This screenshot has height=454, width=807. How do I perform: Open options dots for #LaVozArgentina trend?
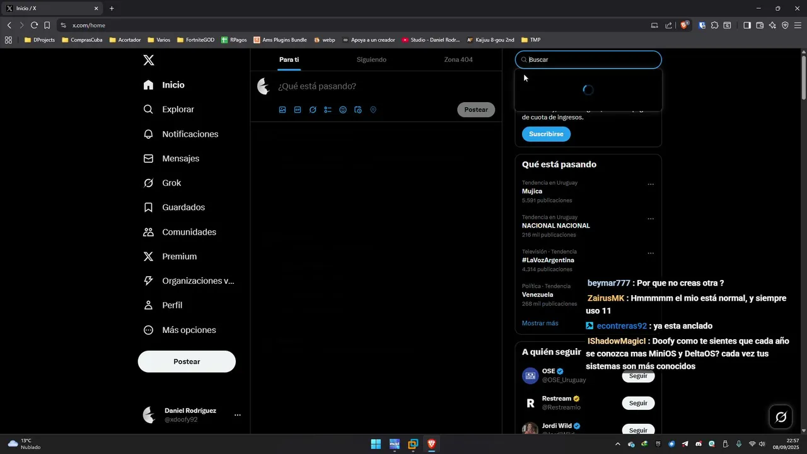point(651,253)
